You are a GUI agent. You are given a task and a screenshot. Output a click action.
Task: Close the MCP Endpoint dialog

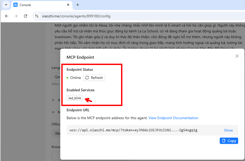237,56
